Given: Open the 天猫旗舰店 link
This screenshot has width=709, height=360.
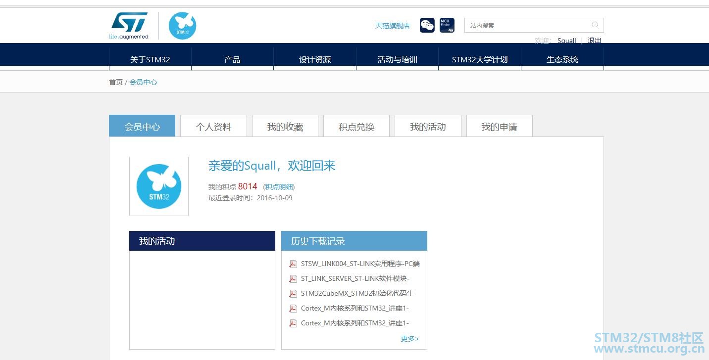Looking at the screenshot, I should click(x=392, y=26).
